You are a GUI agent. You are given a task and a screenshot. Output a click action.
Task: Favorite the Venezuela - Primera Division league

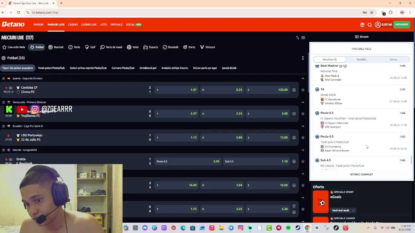pyautogui.click(x=4, y=102)
